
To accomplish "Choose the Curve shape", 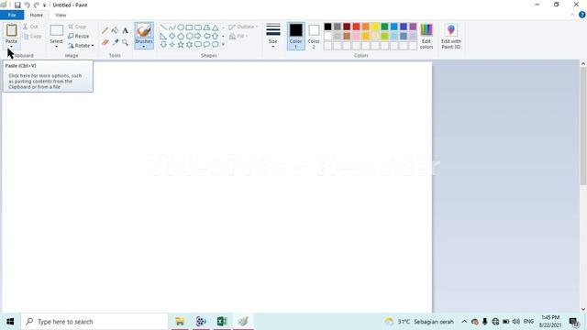I will click(x=172, y=27).
